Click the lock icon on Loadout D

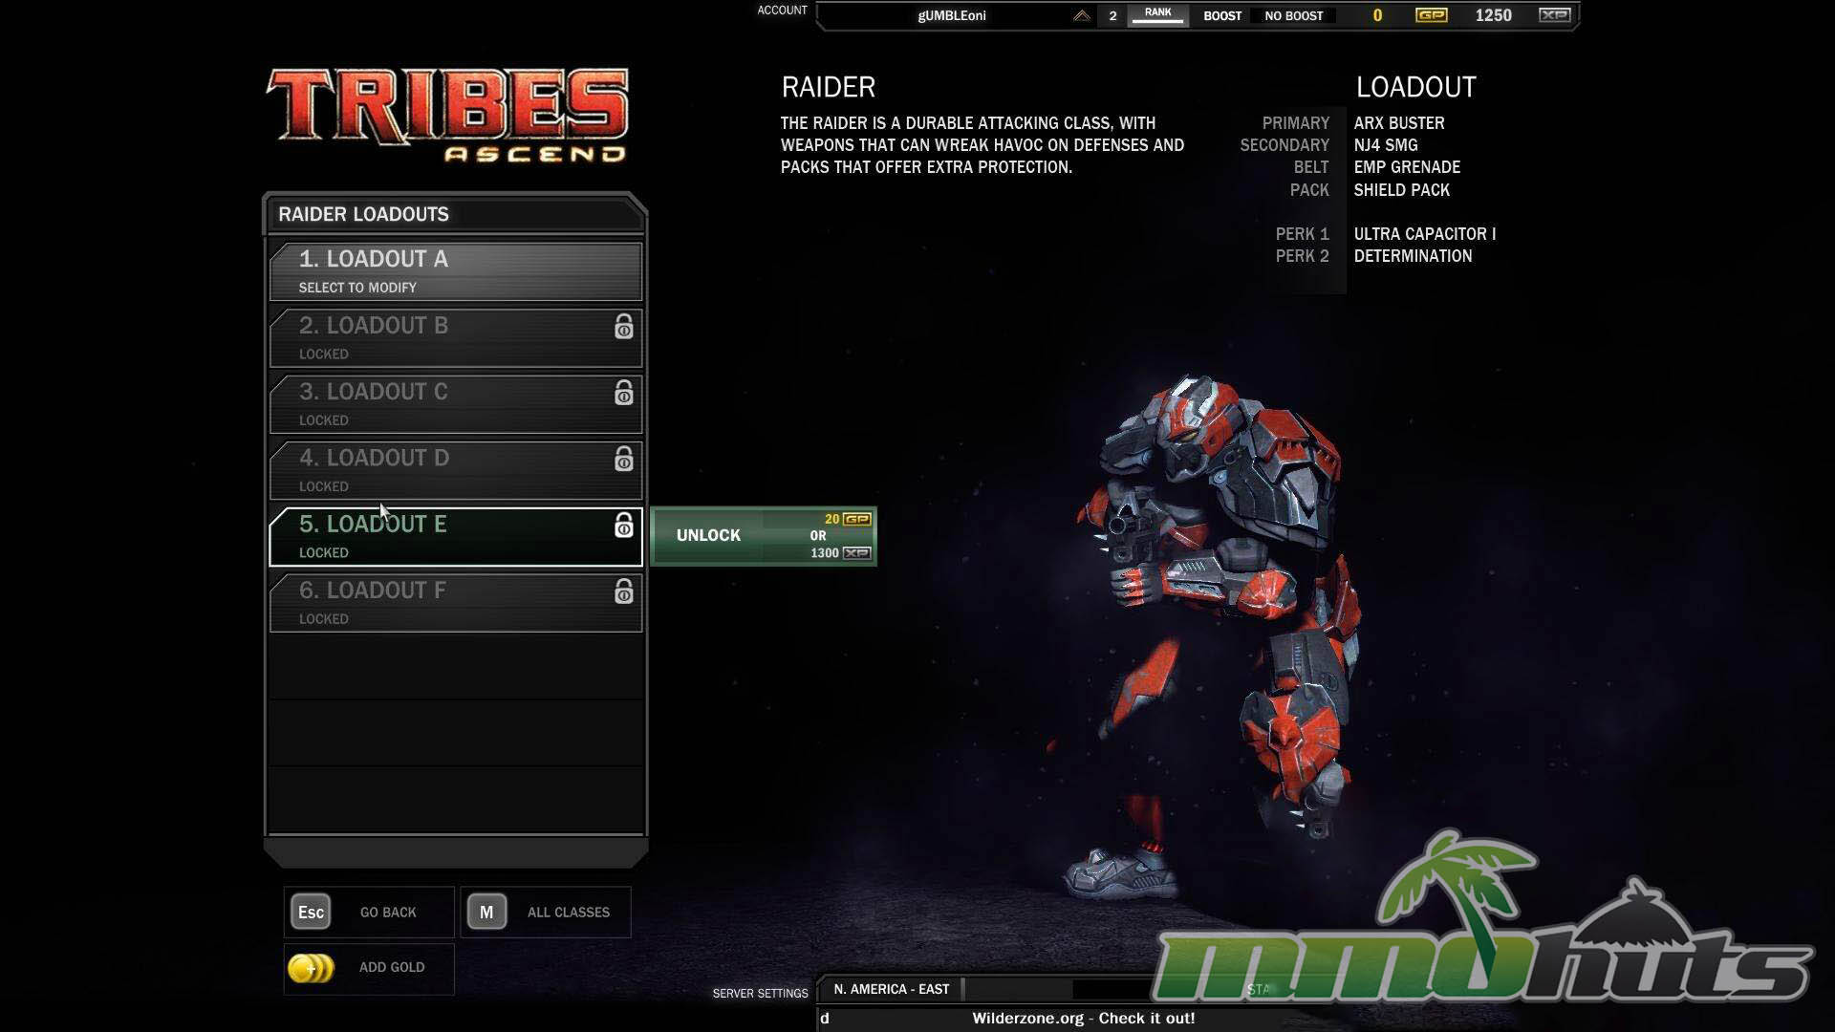623,460
